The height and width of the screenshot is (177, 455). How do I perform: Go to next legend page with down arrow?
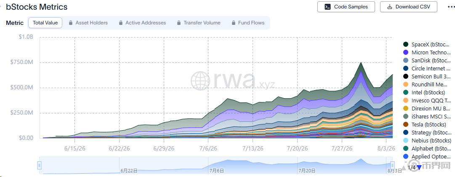click(x=419, y=167)
